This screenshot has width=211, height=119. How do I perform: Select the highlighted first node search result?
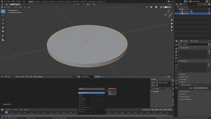(92, 93)
